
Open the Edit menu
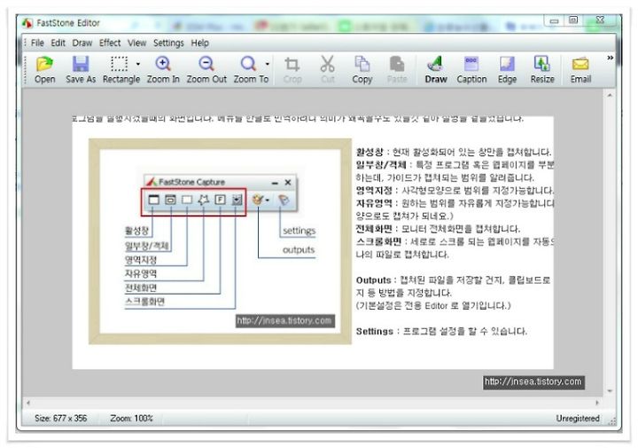58,43
